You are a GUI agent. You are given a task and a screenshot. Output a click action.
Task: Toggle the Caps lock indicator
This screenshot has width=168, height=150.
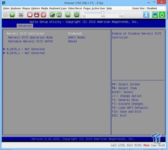click(x=154, y=145)
